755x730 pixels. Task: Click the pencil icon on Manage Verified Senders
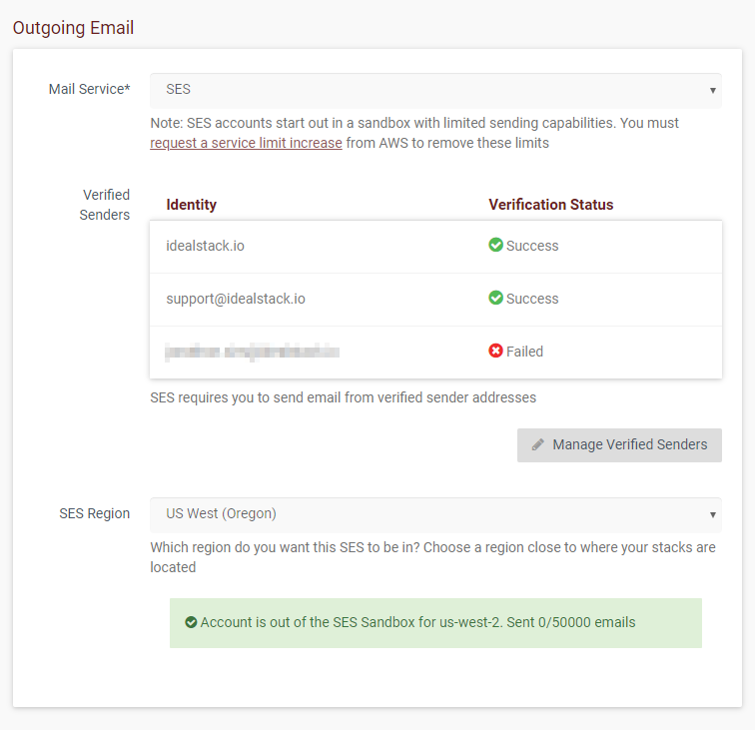pyautogui.click(x=538, y=444)
